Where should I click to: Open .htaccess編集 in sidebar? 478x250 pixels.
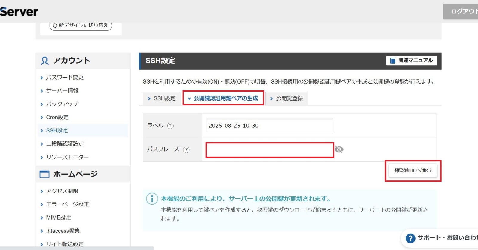pos(63,231)
